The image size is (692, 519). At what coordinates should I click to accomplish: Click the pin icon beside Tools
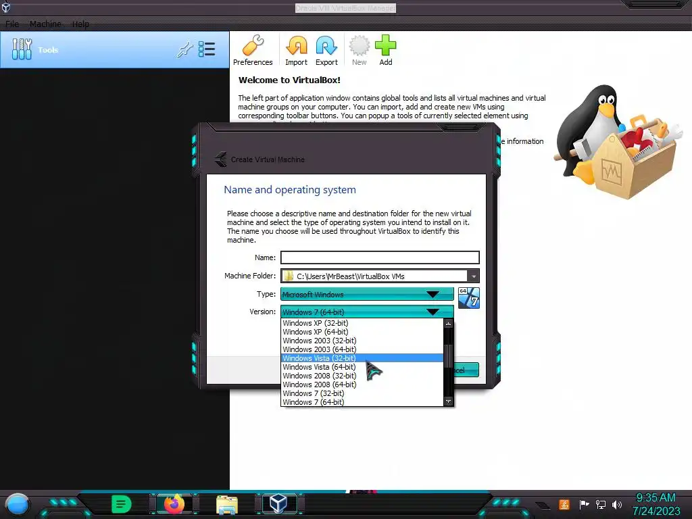click(x=185, y=49)
